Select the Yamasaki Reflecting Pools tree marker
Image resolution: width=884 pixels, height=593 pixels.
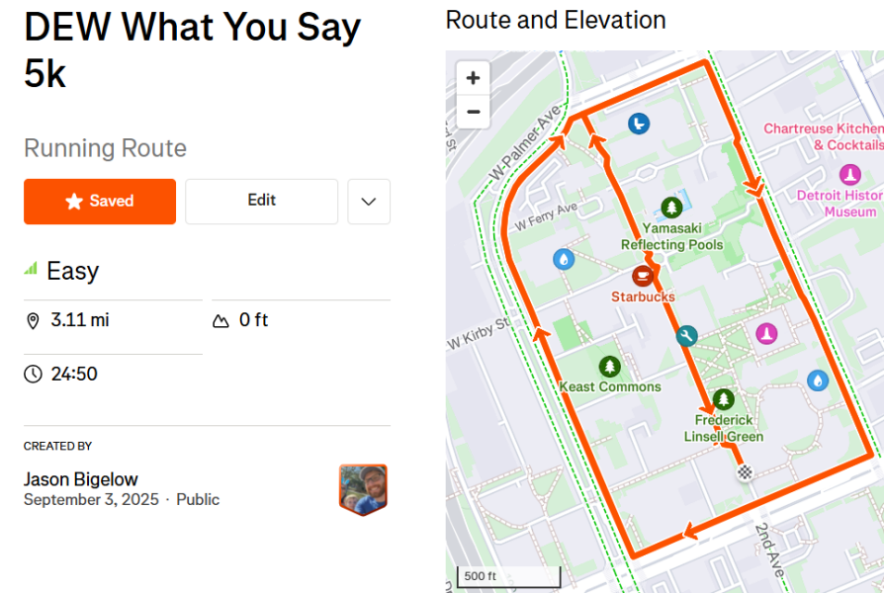(x=670, y=208)
